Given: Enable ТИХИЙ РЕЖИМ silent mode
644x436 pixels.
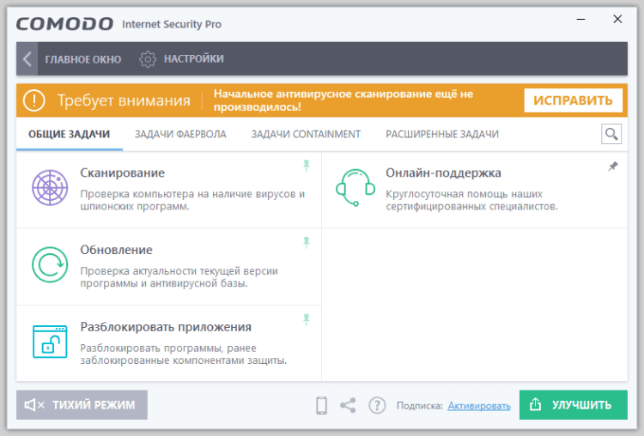Looking at the screenshot, I should pyautogui.click(x=82, y=405).
